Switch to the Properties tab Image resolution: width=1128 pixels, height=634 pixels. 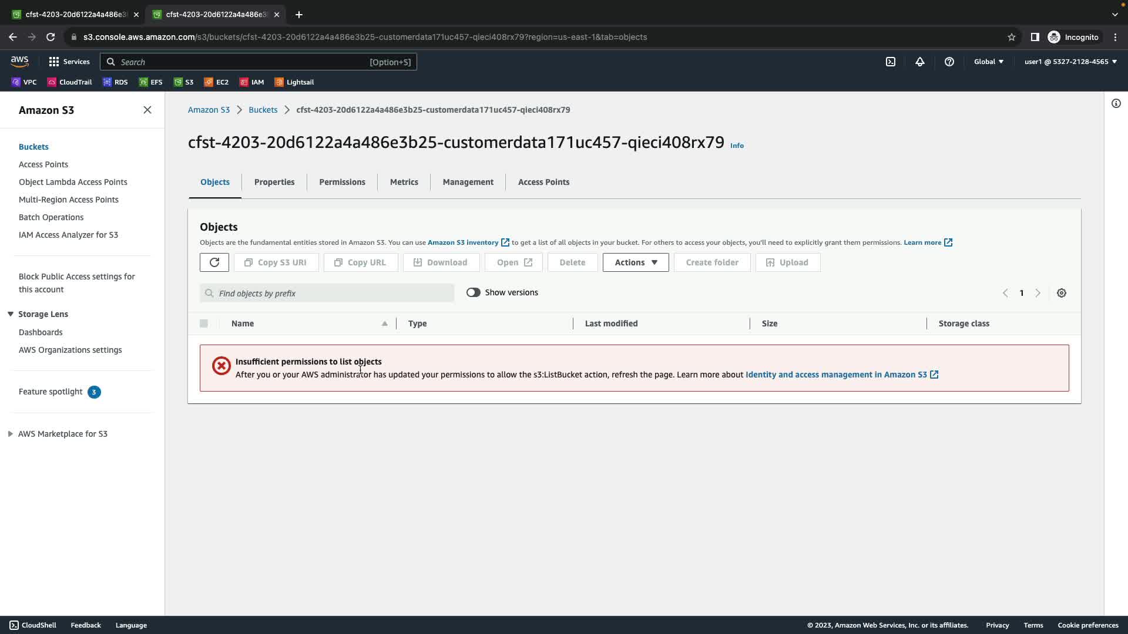coord(274,182)
